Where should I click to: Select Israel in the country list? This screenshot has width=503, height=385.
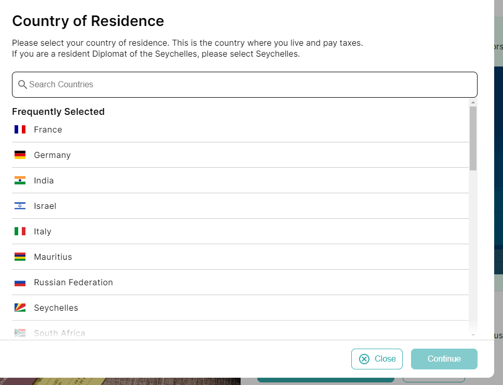tap(240, 206)
